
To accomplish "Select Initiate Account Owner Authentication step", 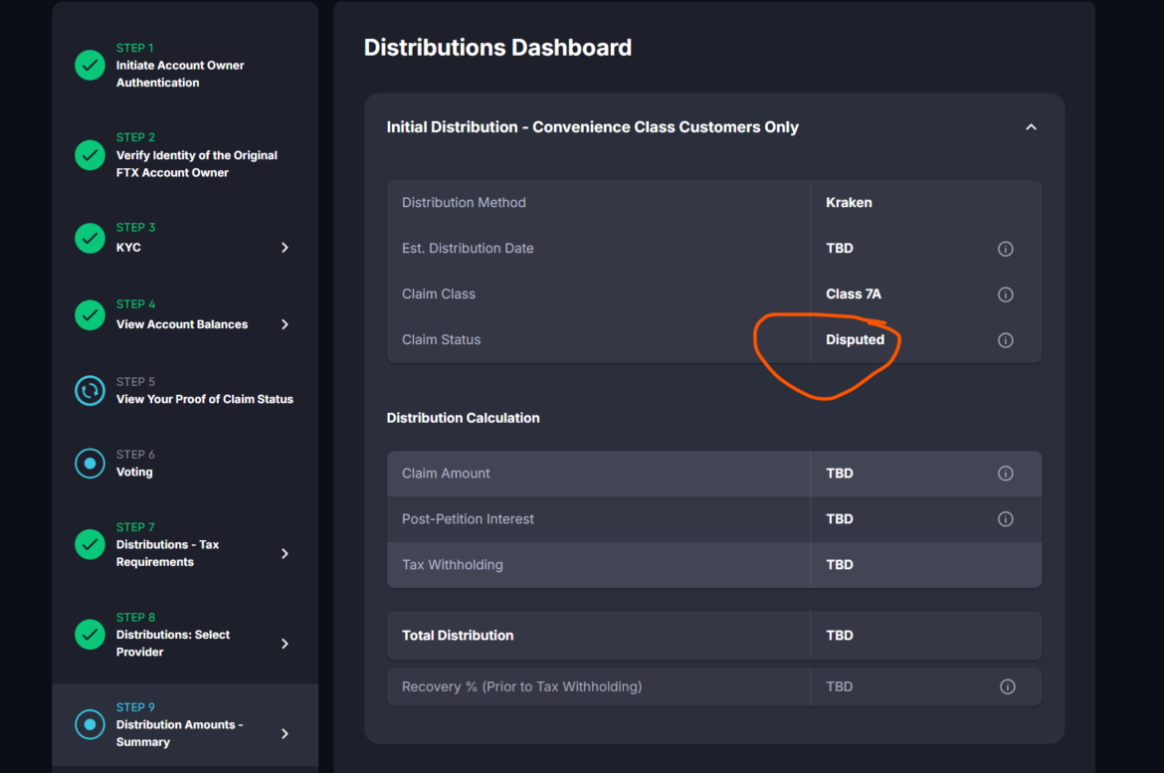I will tap(179, 74).
